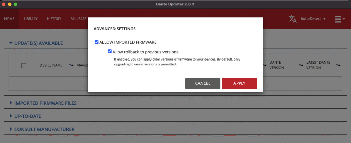Open the Auto-Detect language dropdown

[313, 19]
